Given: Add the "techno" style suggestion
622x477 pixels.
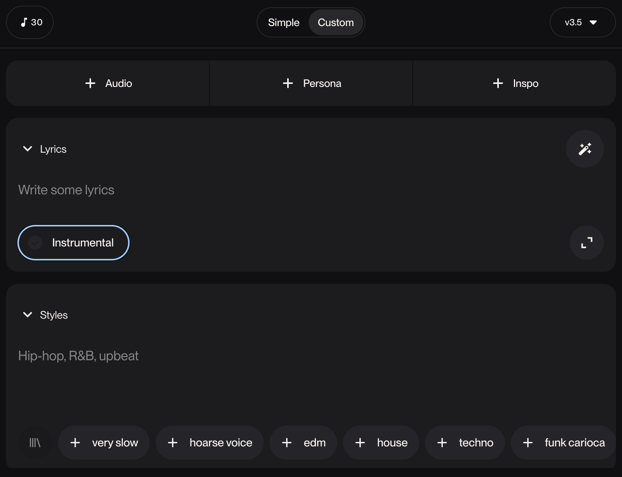Looking at the screenshot, I should [x=465, y=443].
